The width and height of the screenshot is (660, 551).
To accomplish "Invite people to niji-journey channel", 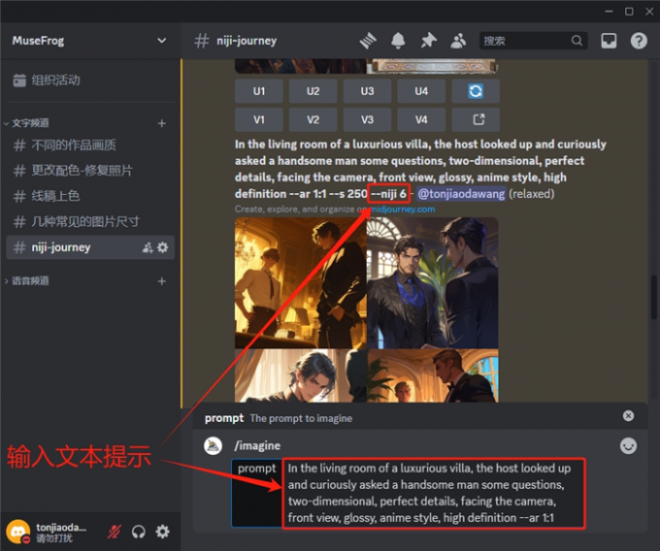I will point(148,247).
